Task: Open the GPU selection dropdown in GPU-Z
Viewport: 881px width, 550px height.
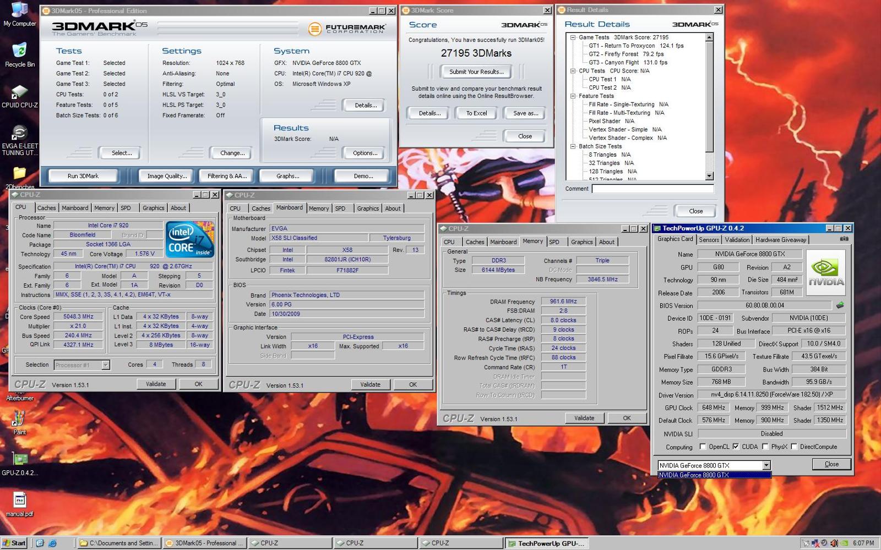Action: point(766,465)
